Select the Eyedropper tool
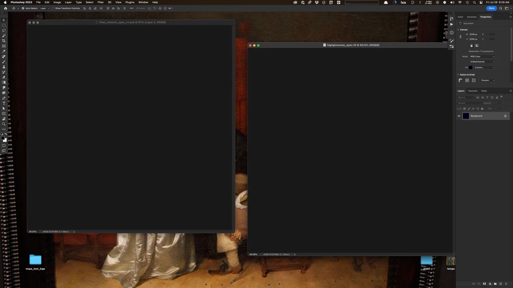513x288 pixels. pyautogui.click(x=4, y=51)
